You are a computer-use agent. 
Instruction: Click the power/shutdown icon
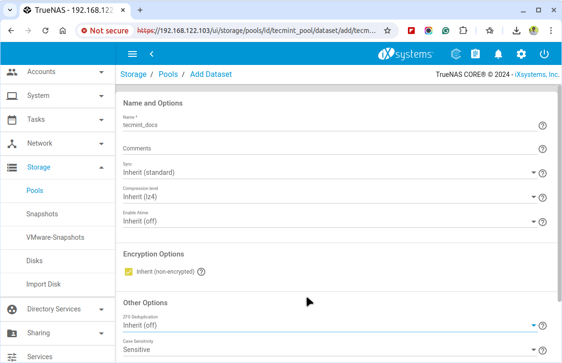tap(544, 54)
